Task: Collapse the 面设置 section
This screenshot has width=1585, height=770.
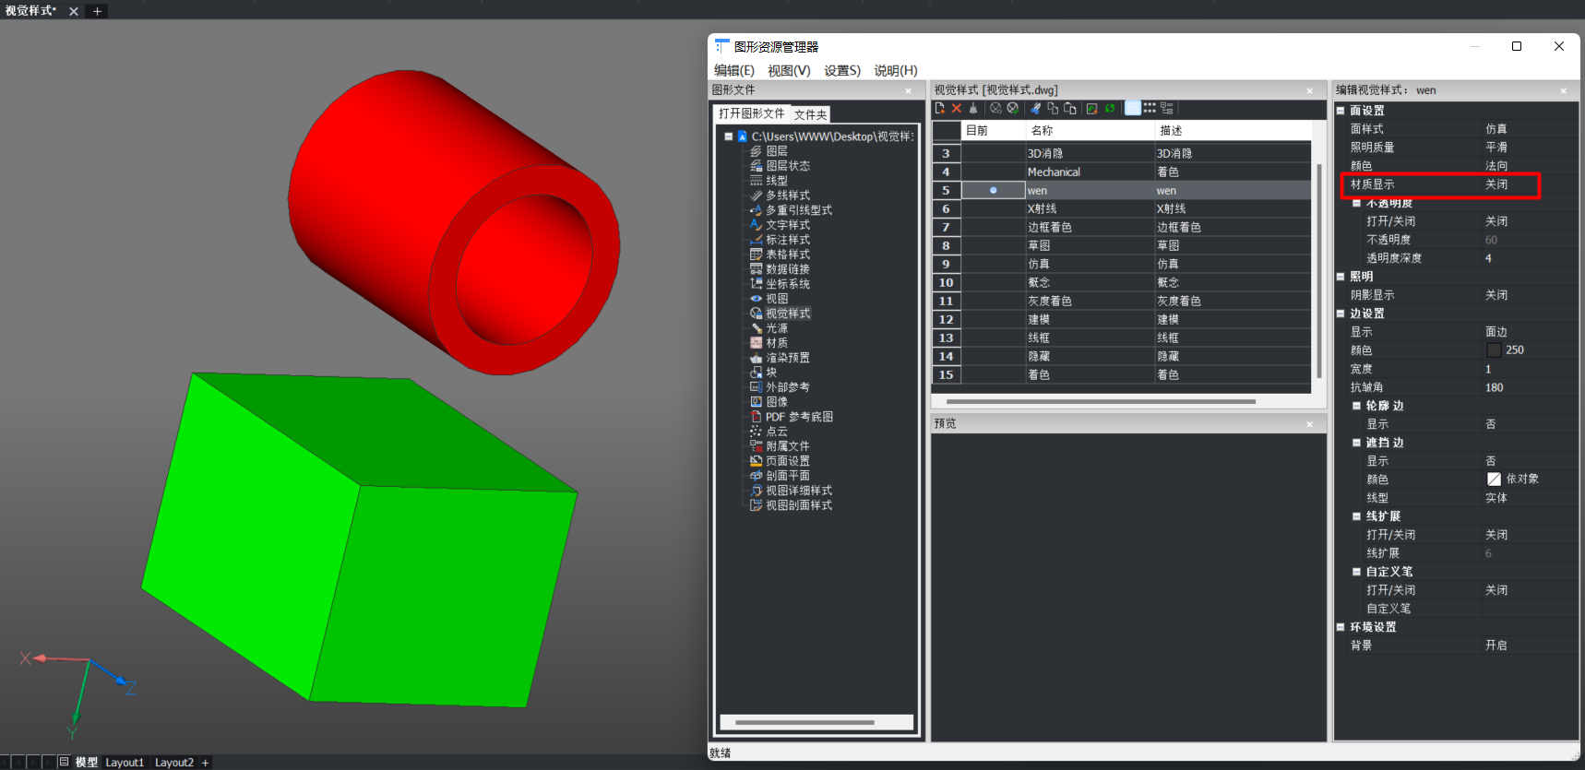Action: tap(1341, 111)
